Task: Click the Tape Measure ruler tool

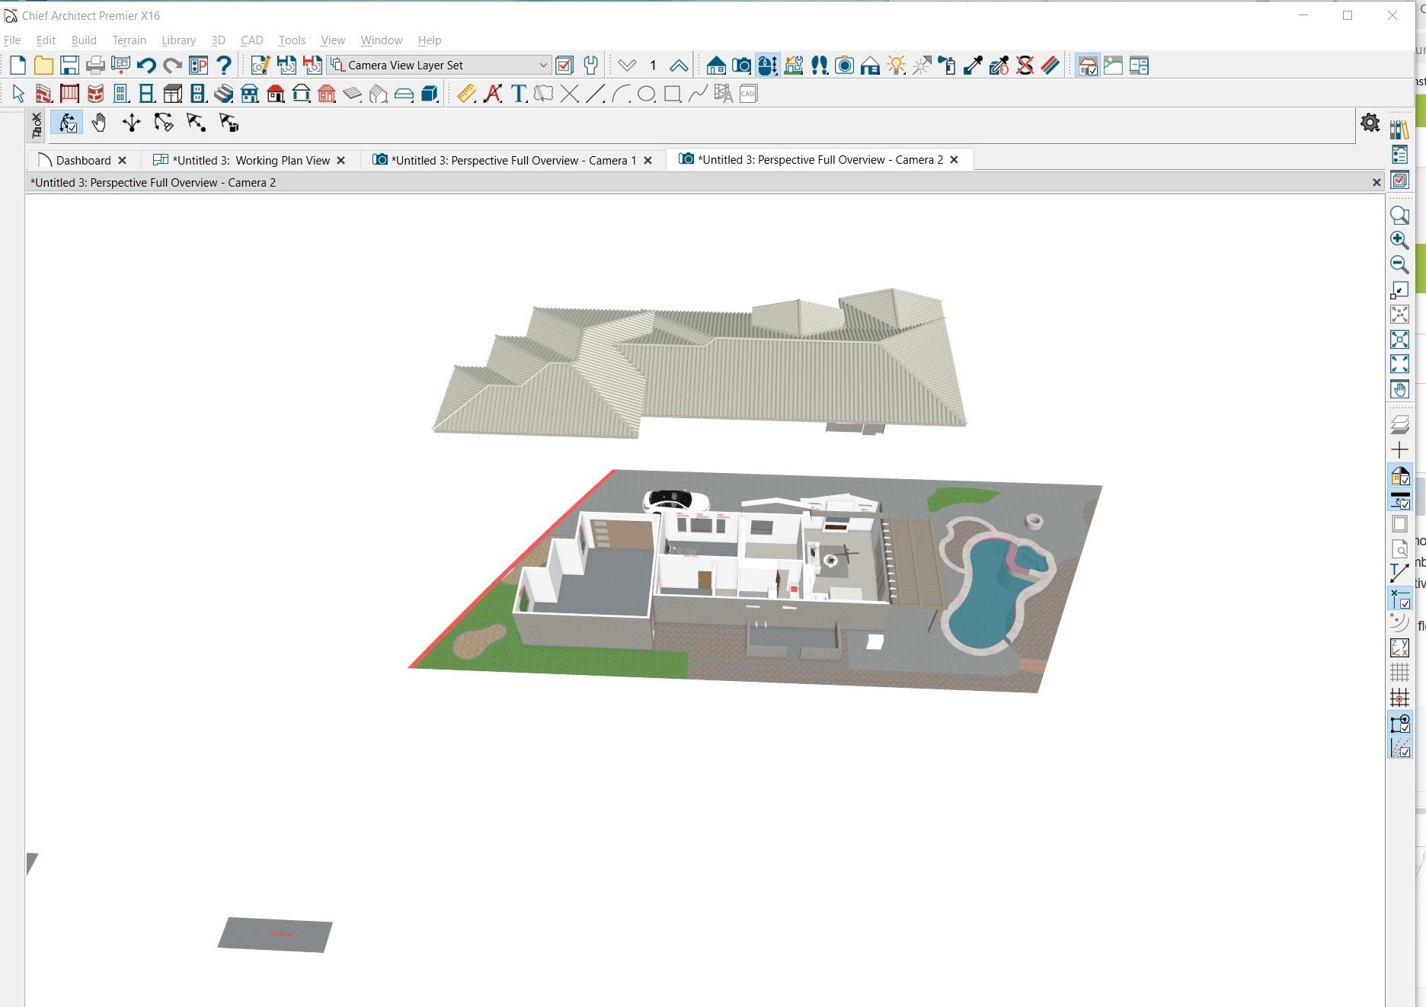Action: 466,94
